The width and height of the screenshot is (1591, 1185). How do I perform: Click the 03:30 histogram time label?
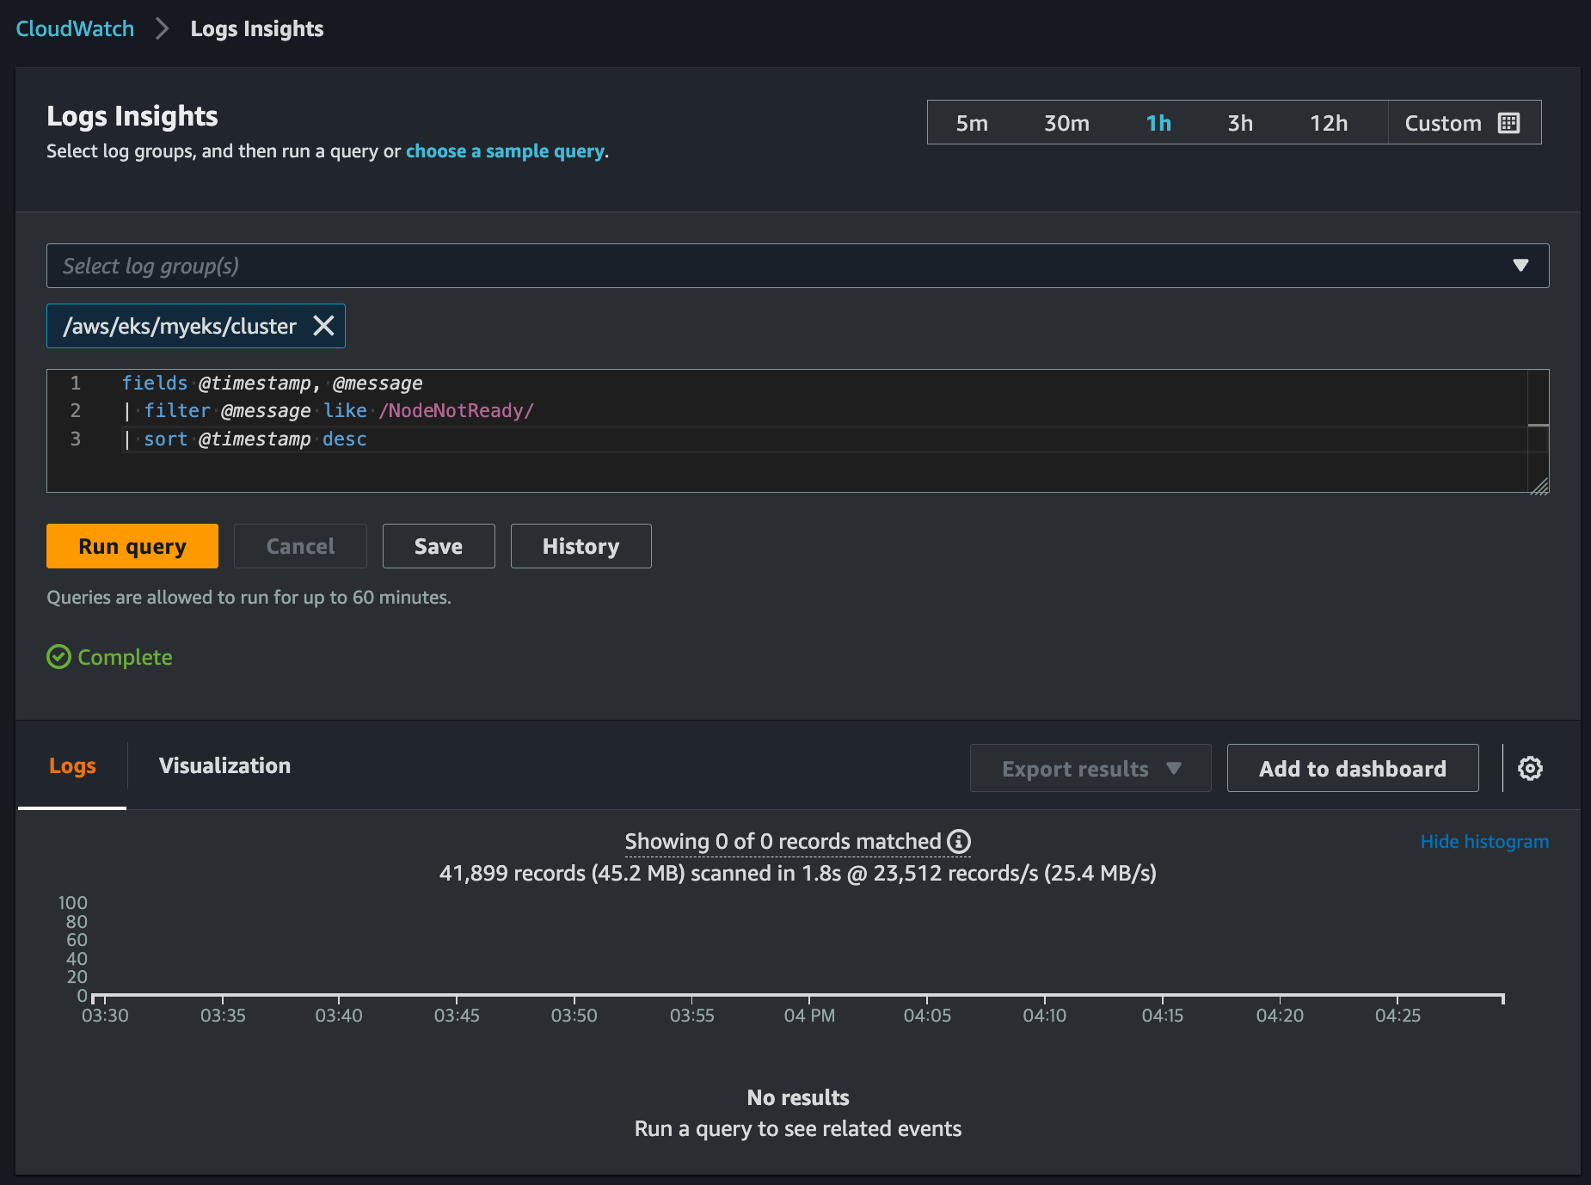105,1016
